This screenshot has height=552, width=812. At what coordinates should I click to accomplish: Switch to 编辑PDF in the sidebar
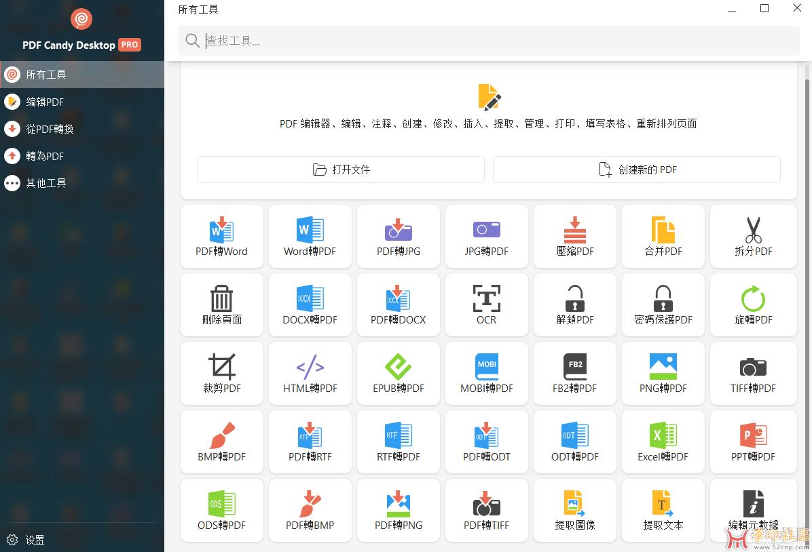point(82,102)
